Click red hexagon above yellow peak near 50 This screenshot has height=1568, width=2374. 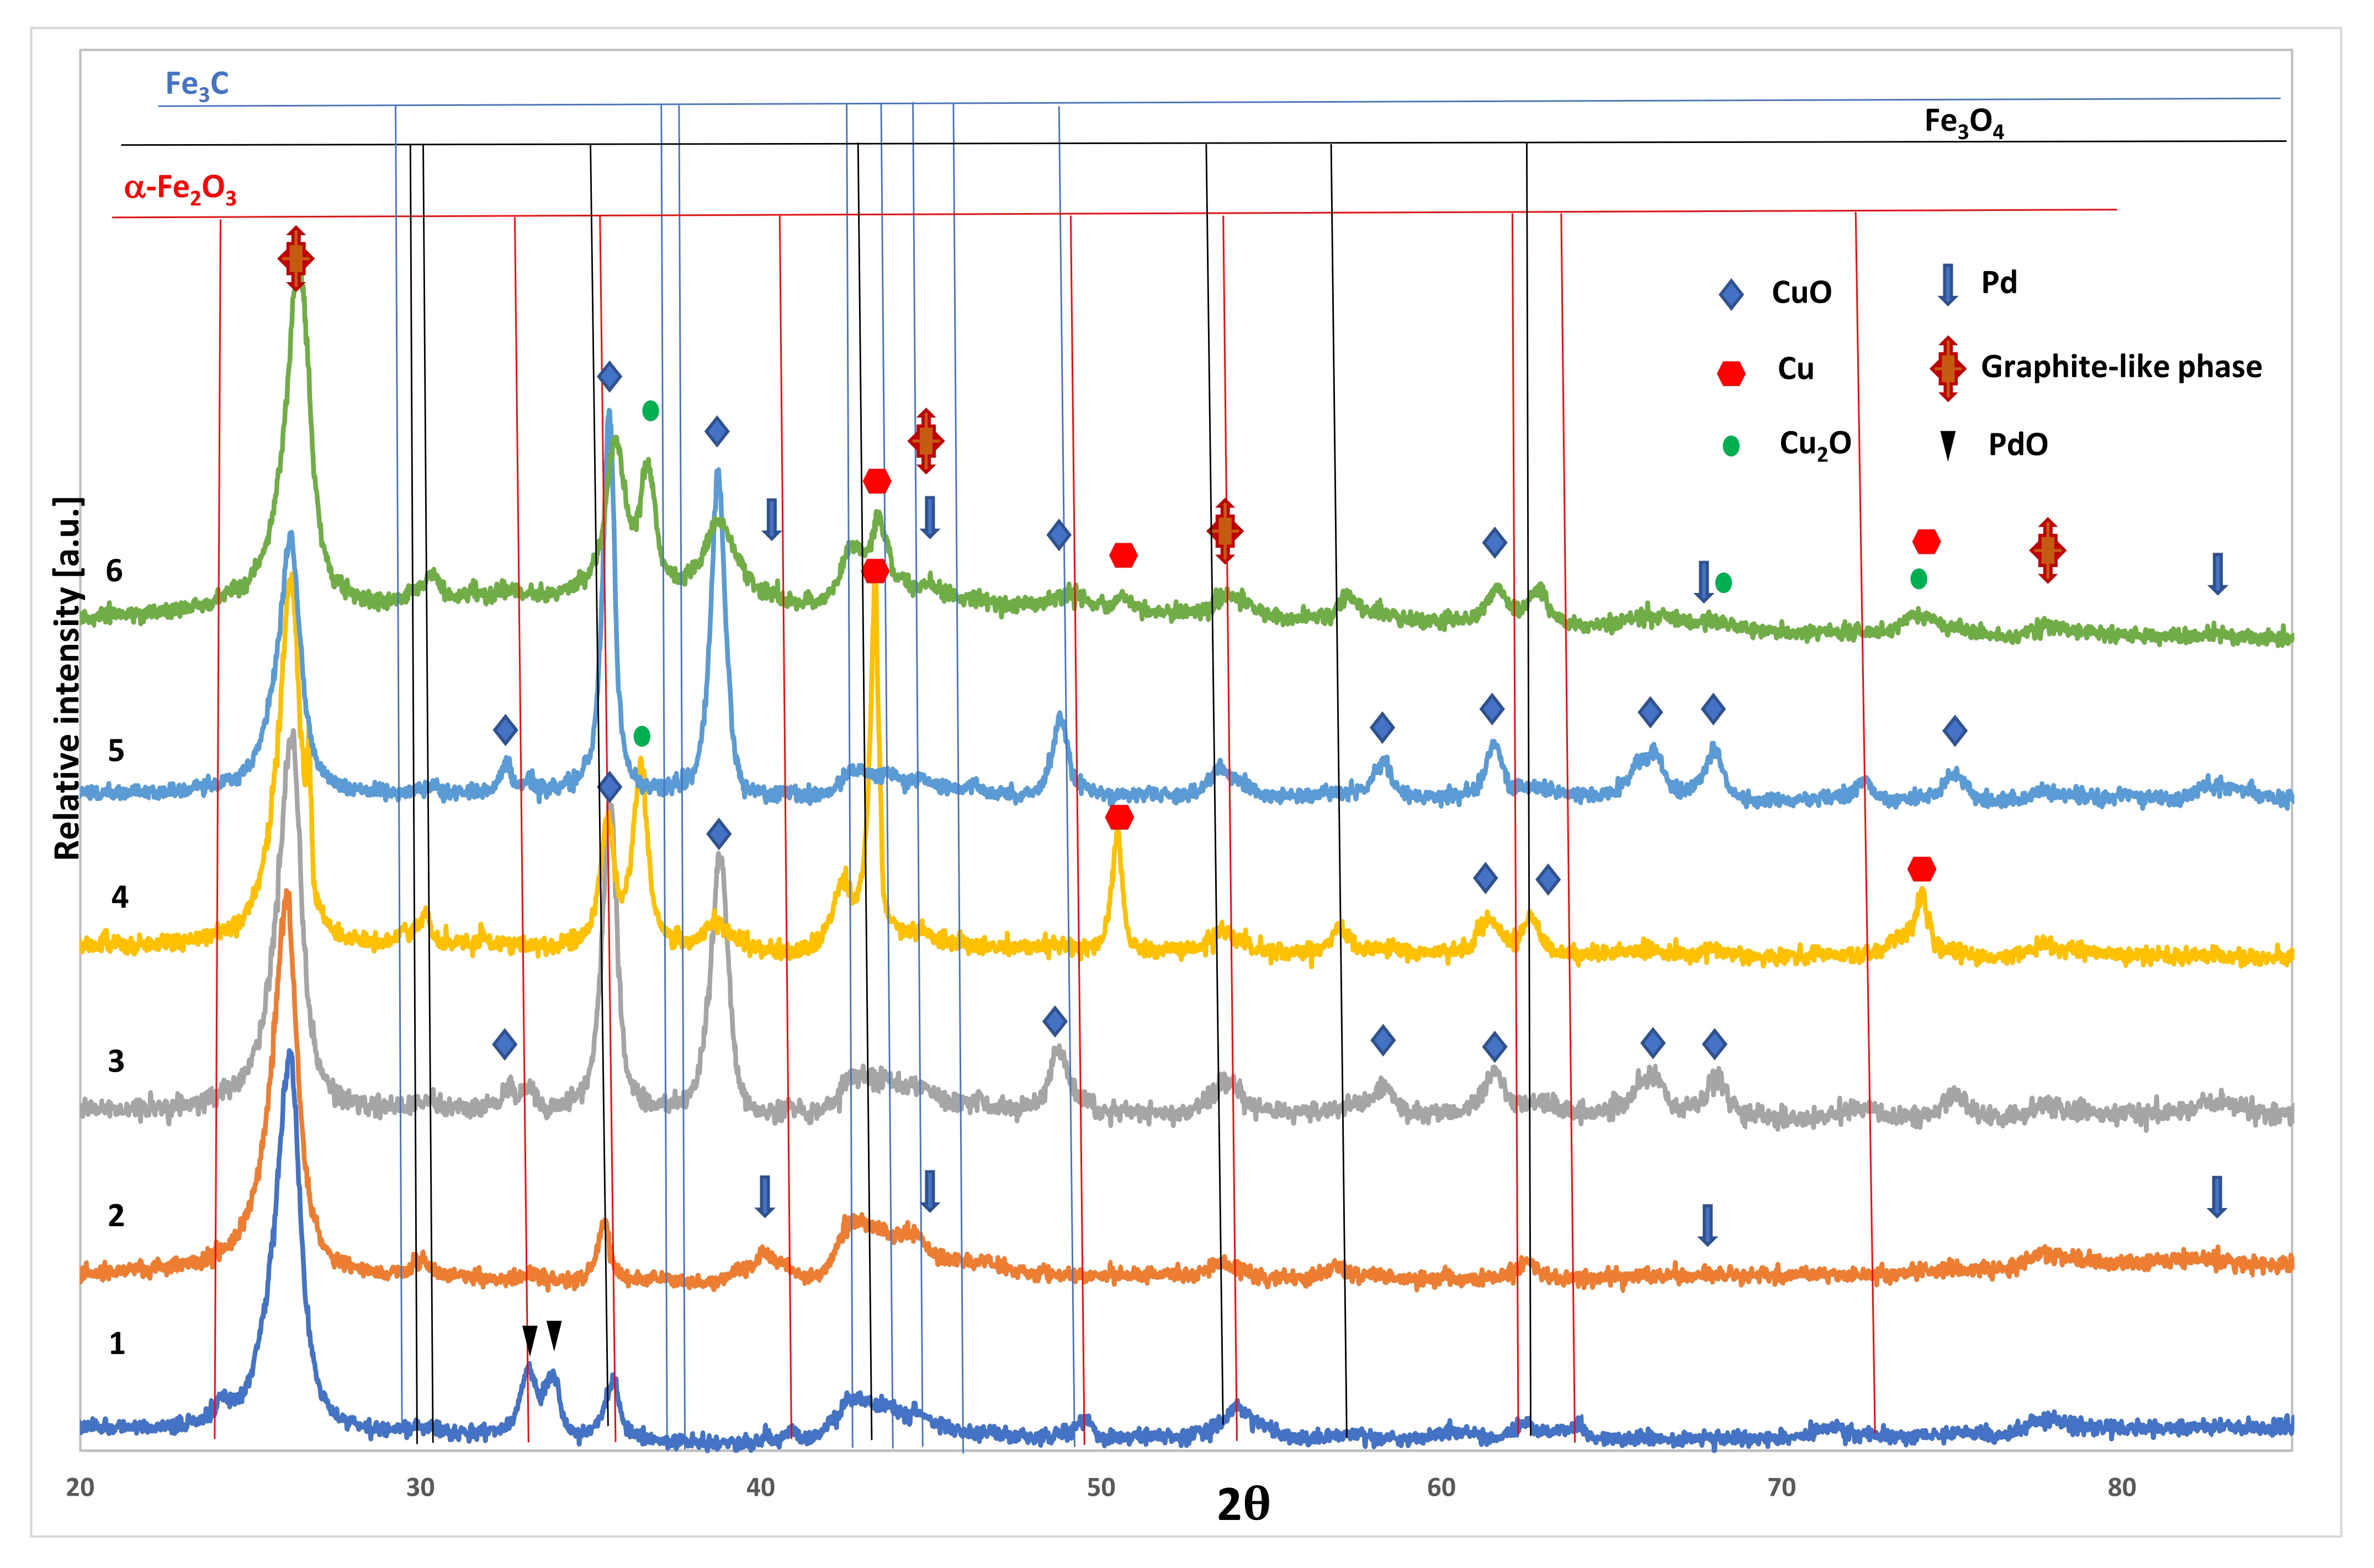coord(1119,817)
